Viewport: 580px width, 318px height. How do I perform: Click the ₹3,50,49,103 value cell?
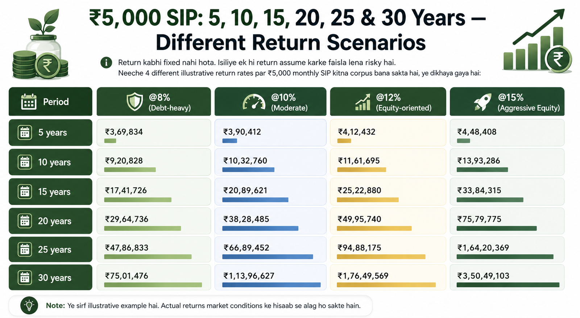tap(507, 277)
